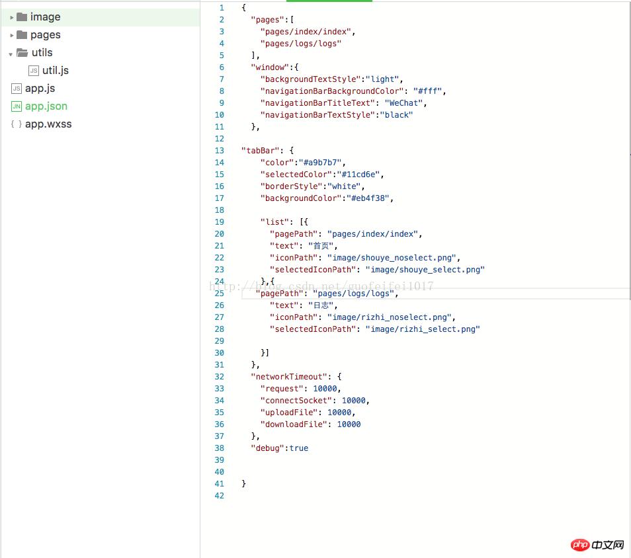Click the image folder icon
Image resolution: width=631 pixels, height=558 pixels.
pos(22,17)
